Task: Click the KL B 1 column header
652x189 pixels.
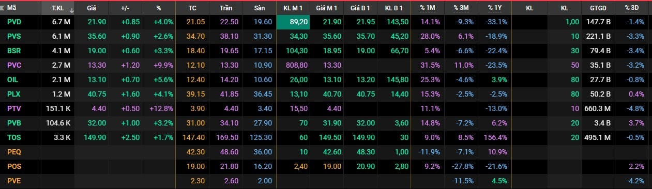Action: pos(394,9)
